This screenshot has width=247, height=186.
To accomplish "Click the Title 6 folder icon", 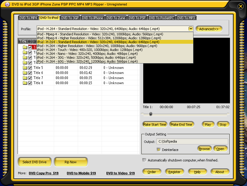I will click(25, 73).
